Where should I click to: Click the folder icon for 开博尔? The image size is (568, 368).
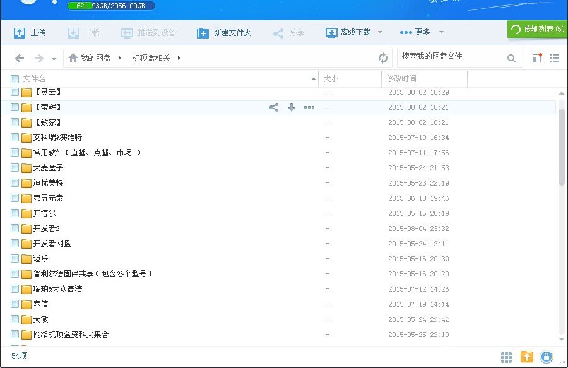click(26, 214)
